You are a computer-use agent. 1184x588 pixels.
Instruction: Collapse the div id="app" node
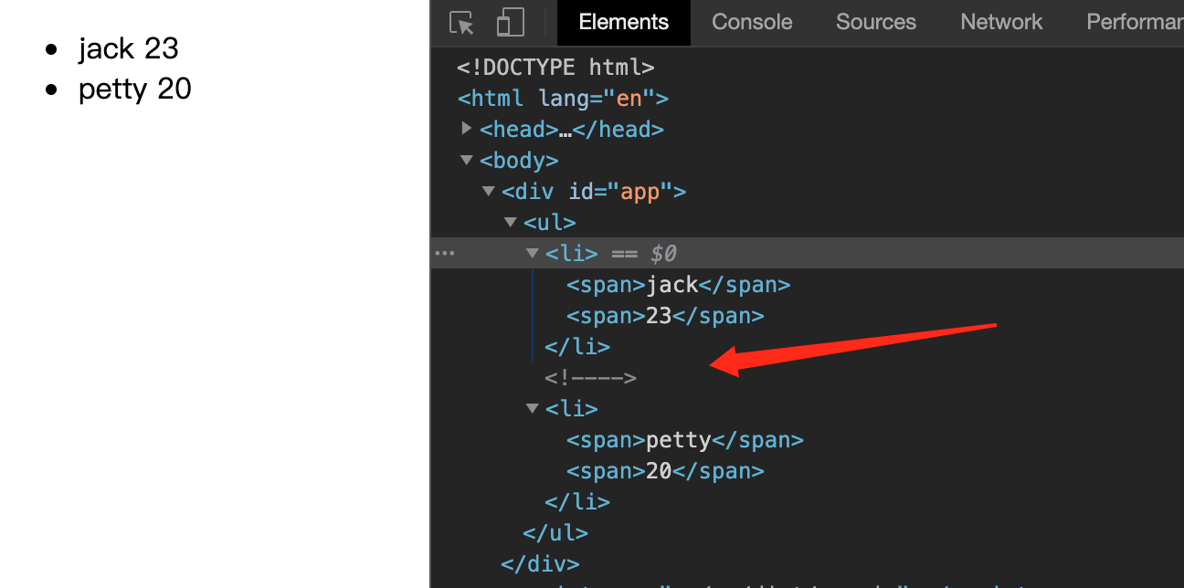[x=489, y=192]
